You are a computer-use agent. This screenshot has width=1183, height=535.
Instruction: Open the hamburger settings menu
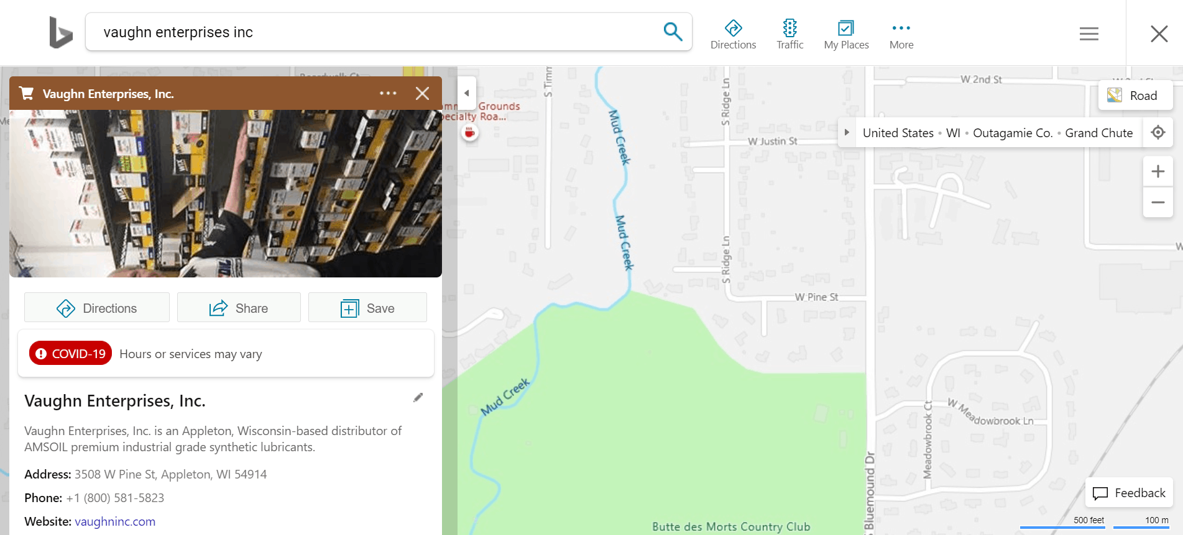click(1089, 34)
